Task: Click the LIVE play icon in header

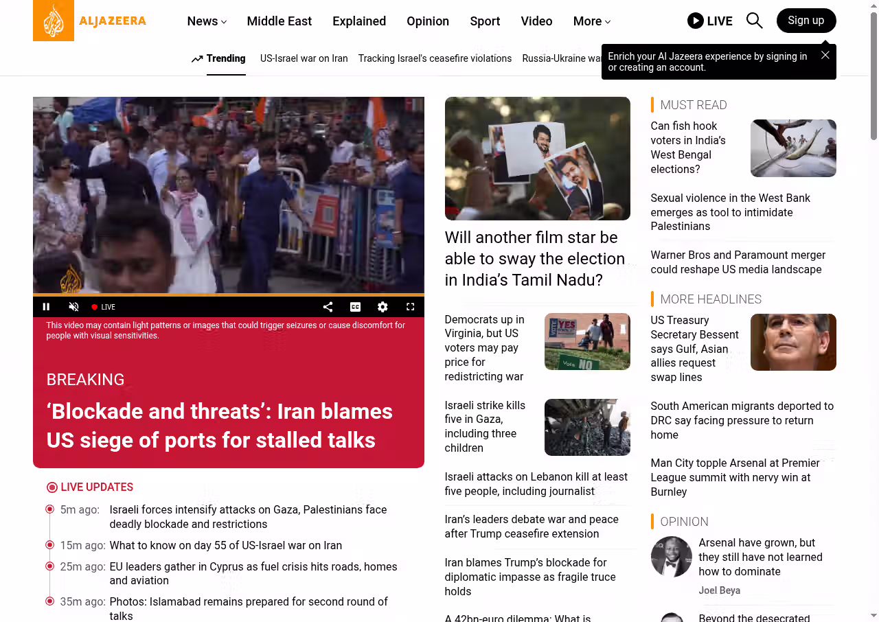Action: 696,21
